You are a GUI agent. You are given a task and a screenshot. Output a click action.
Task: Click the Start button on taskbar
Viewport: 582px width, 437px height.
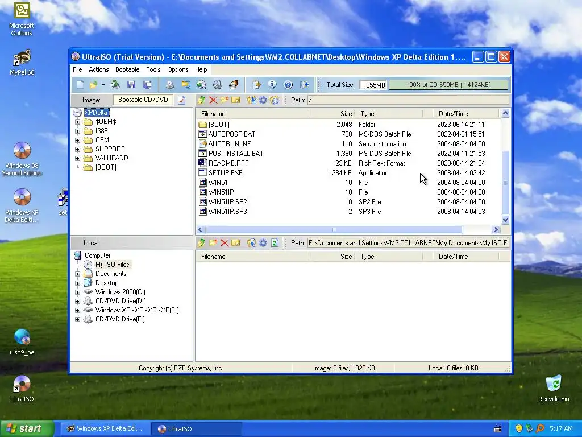[x=27, y=428]
